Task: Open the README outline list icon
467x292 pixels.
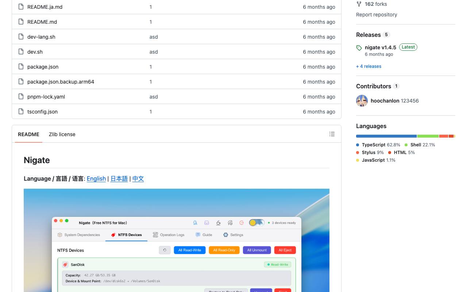Action: (332, 134)
